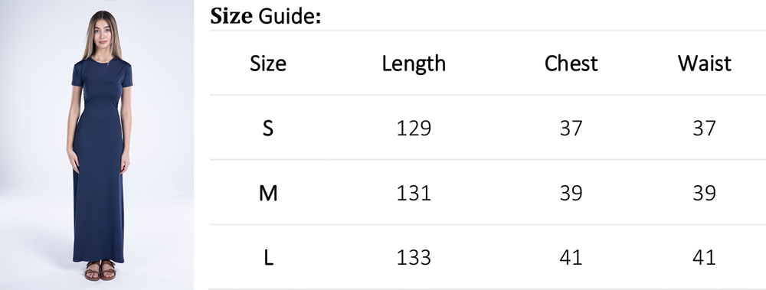Click chest value 41 in L row
The height and width of the screenshot is (290, 766).
tap(571, 258)
